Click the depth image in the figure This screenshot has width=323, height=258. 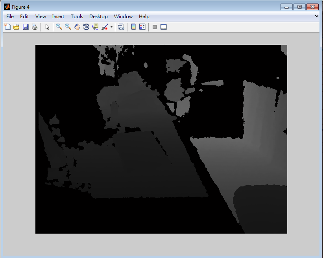pyautogui.click(x=161, y=139)
